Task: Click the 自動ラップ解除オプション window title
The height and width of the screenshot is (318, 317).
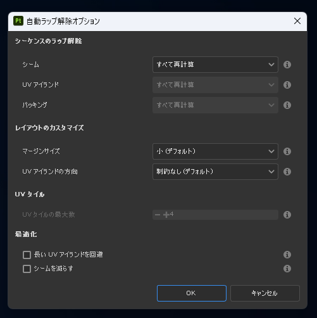Action: point(63,21)
